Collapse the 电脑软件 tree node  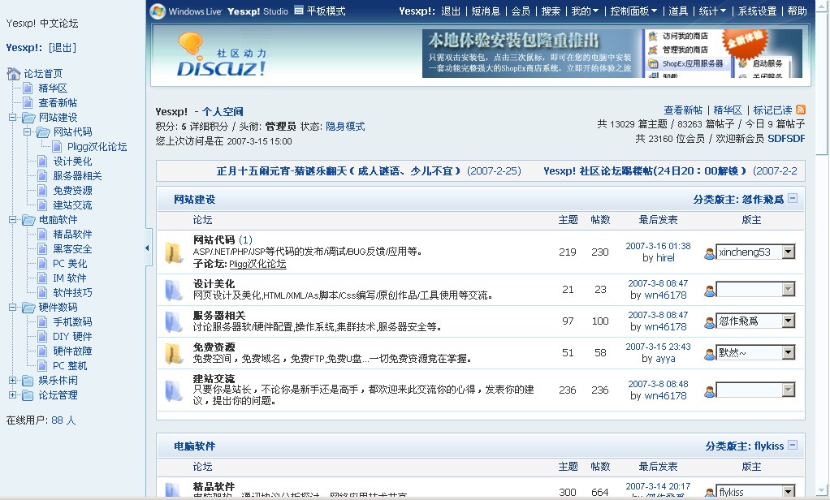point(13,220)
